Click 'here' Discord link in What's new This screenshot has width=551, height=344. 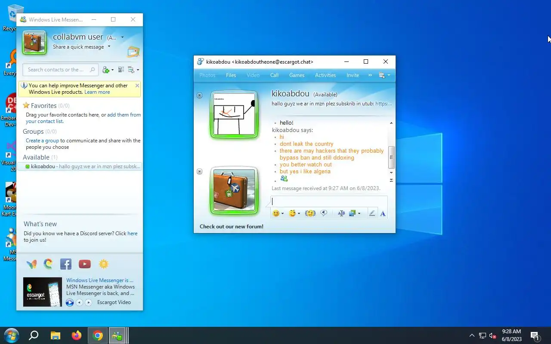click(x=132, y=233)
